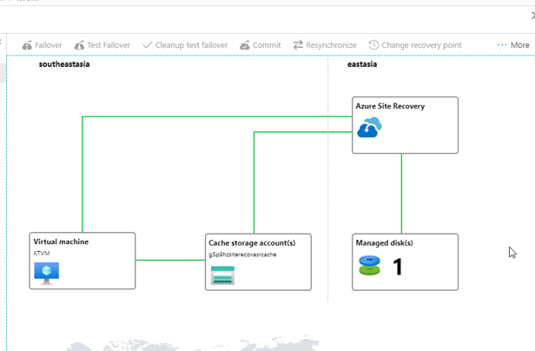Start Failover from the toolbar

coord(42,45)
